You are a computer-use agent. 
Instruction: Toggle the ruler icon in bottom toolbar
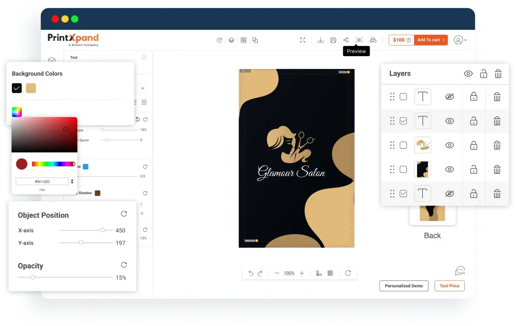(x=319, y=273)
